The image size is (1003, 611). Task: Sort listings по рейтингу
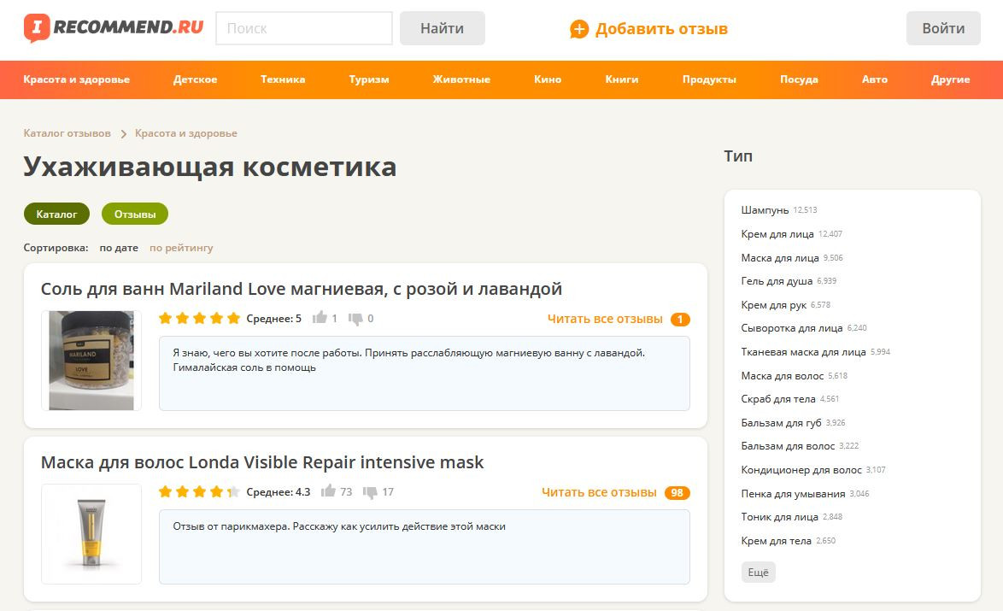181,248
